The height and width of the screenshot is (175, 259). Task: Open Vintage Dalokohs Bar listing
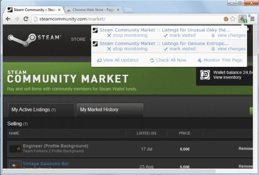pyautogui.click(x=46, y=164)
